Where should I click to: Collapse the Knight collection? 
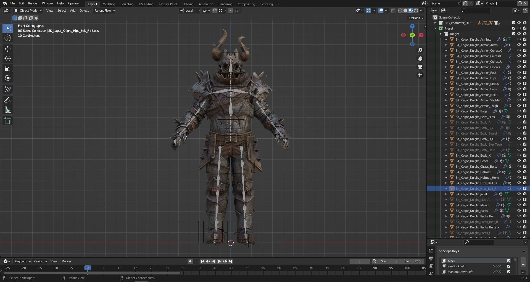click(x=441, y=34)
